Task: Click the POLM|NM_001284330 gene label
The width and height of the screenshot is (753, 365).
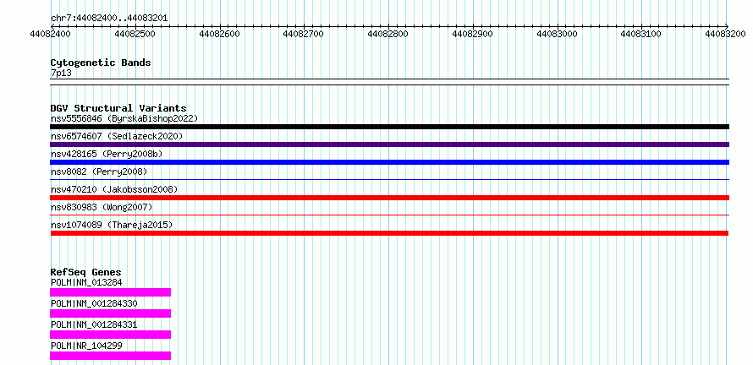Action: [94, 303]
